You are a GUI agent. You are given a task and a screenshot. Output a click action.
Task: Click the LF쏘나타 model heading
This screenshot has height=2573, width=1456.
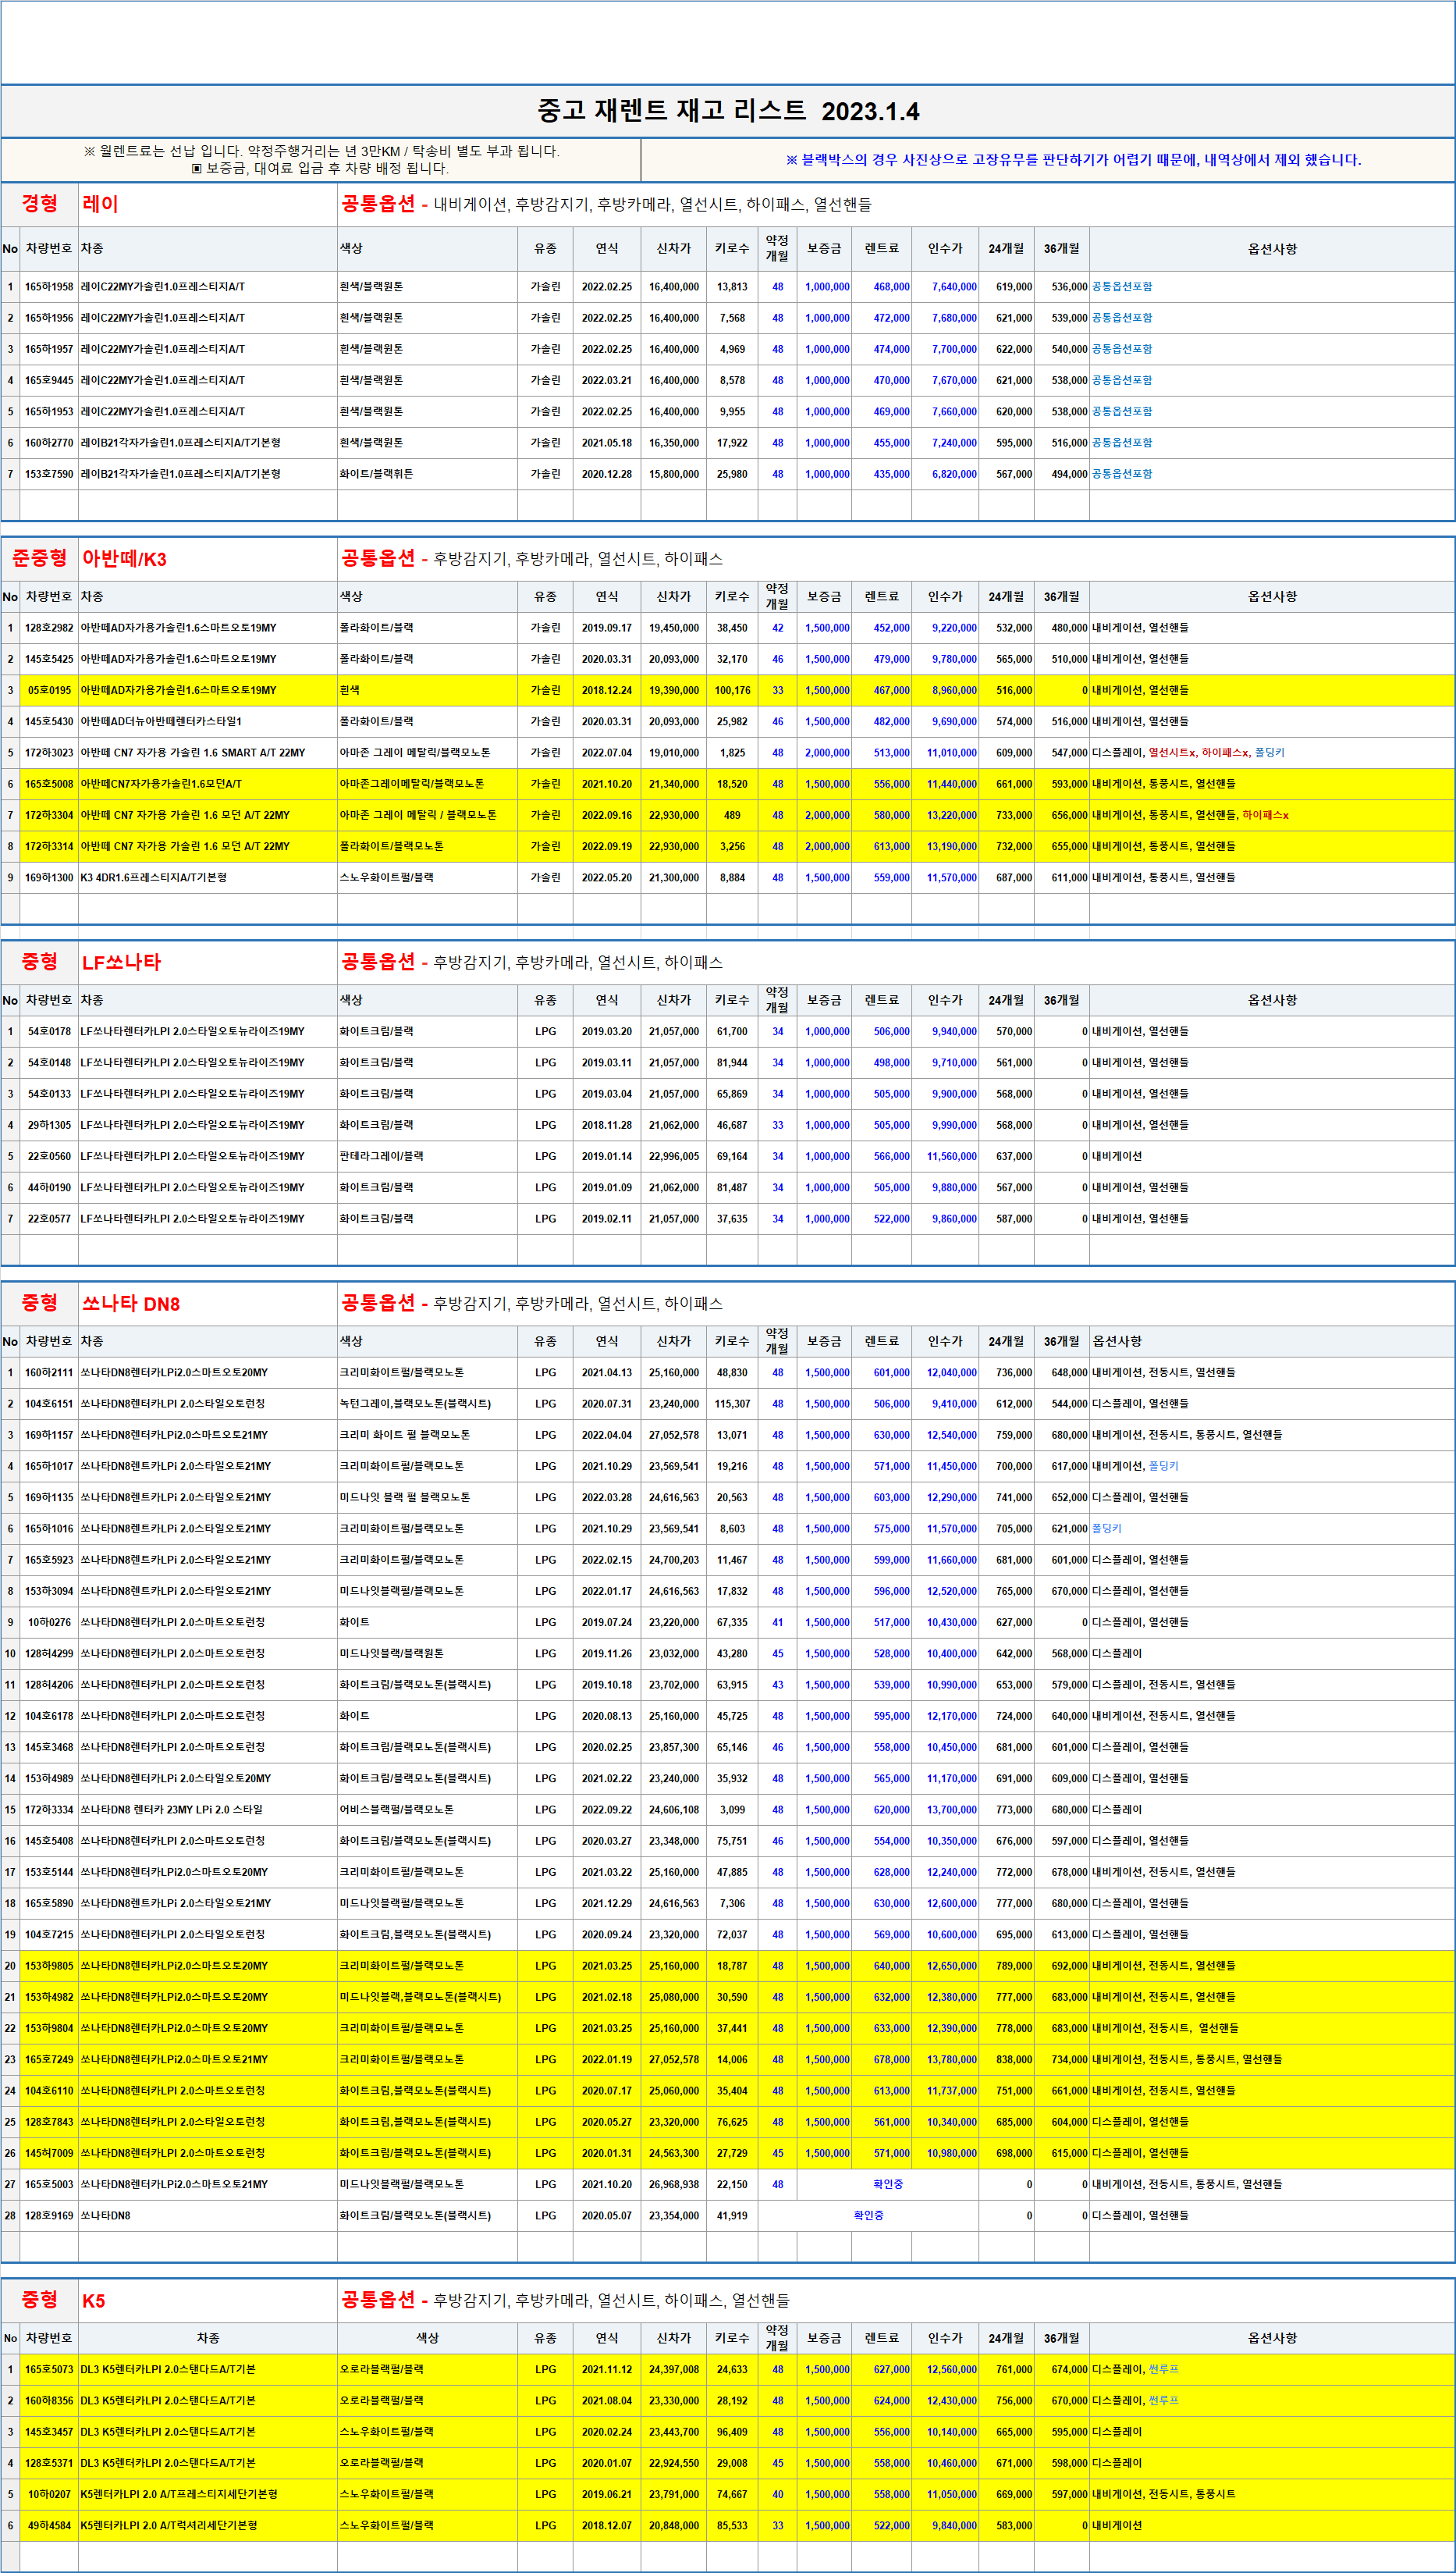tap(121, 963)
